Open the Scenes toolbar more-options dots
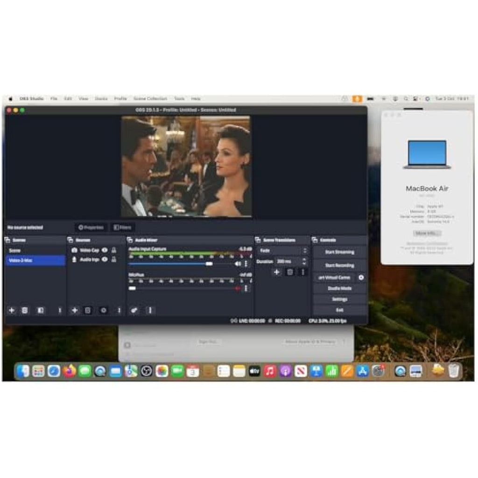The width and height of the screenshot is (478, 478). coord(60,310)
